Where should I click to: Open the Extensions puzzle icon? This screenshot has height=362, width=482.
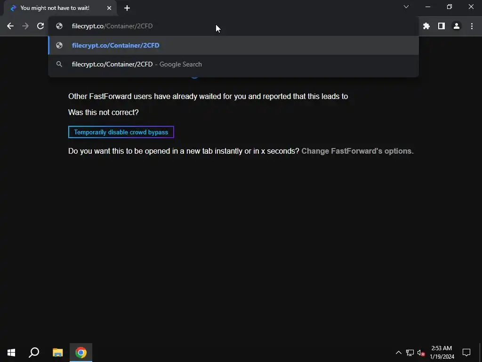tap(426, 26)
